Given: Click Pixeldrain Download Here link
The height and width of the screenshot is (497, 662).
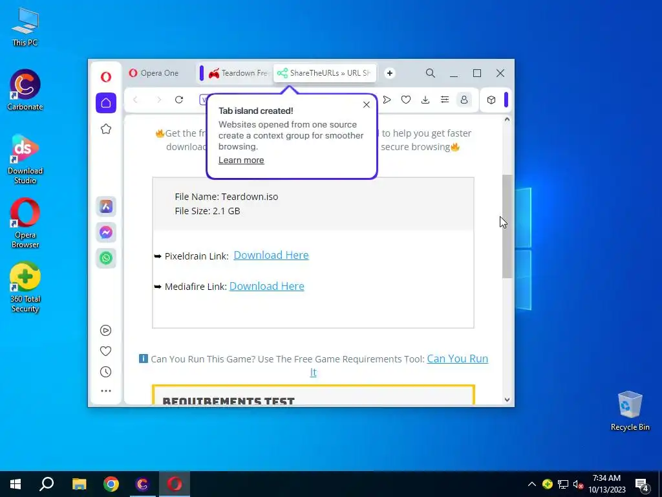Looking at the screenshot, I should (271, 255).
